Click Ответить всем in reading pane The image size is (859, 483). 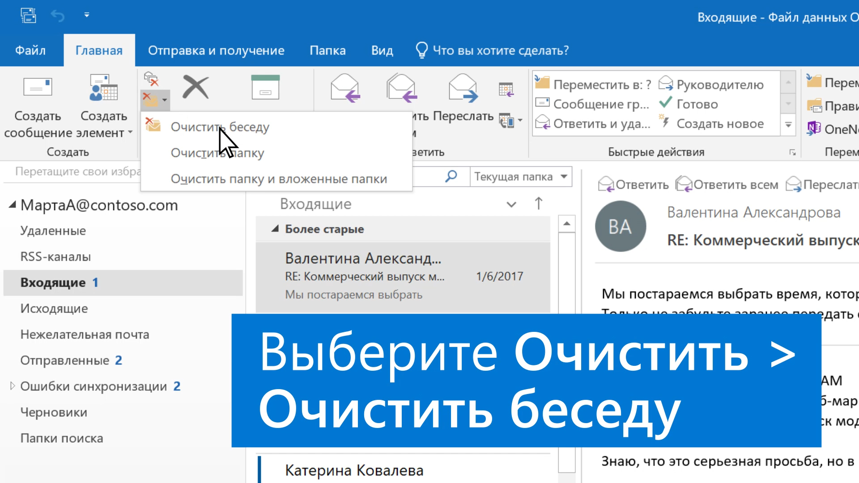click(727, 184)
